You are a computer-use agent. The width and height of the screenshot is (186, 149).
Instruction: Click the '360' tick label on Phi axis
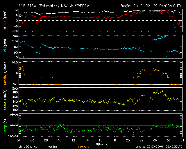15,36
